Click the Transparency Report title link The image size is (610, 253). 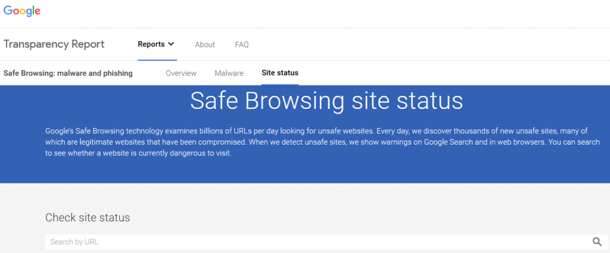(54, 44)
